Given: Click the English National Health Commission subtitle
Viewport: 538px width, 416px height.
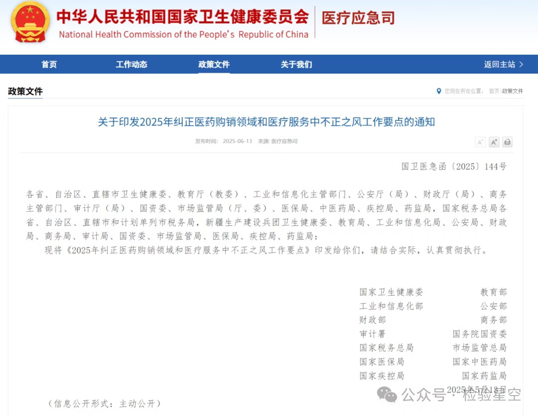Looking at the screenshot, I should 183,34.
